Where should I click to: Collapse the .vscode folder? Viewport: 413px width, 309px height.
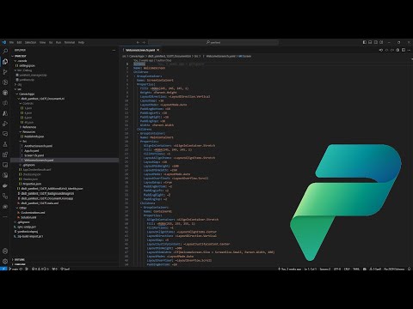tap(21, 61)
